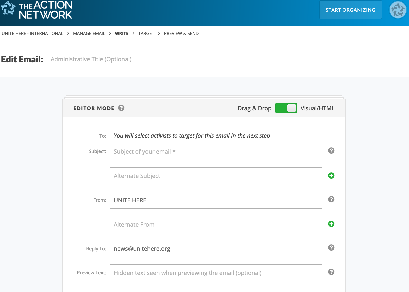Click the EDITOR MODE heading text
This screenshot has height=292, width=409.
point(94,108)
